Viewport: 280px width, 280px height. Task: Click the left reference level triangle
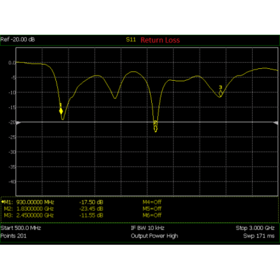[x=18, y=123]
